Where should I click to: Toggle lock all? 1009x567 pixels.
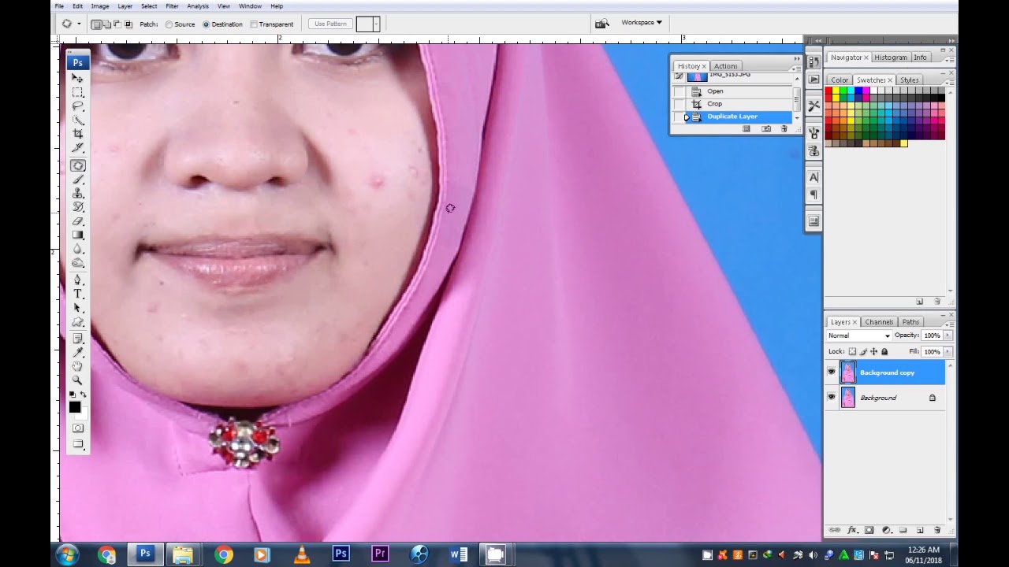[884, 352]
